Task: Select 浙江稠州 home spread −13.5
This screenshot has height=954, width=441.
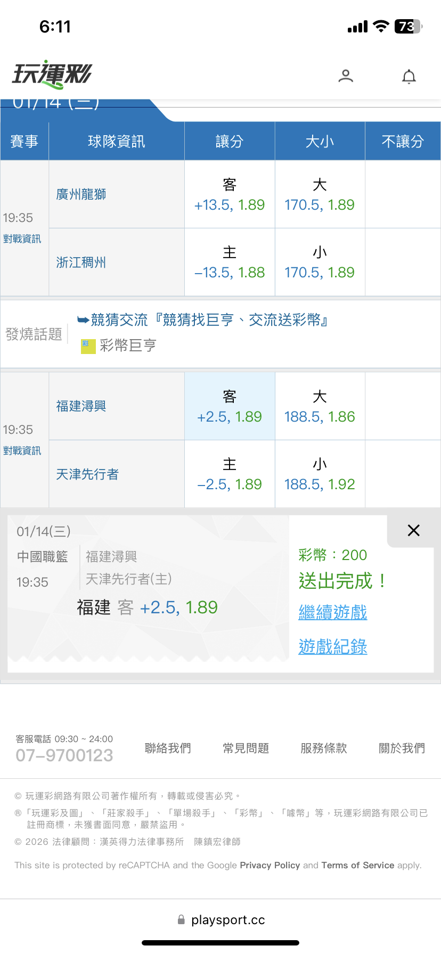Action: pyautogui.click(x=230, y=262)
